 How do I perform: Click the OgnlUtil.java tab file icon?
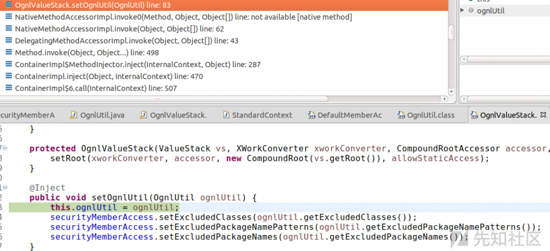click(74, 115)
